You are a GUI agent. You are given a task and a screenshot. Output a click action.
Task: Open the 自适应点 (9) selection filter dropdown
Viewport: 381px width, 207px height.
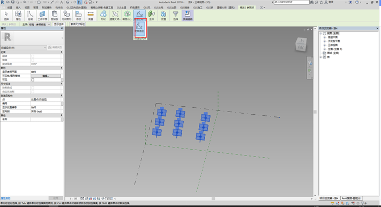click(x=24, y=47)
